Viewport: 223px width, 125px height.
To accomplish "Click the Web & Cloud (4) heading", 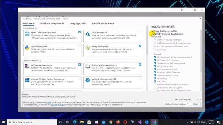I will tap(30, 28).
